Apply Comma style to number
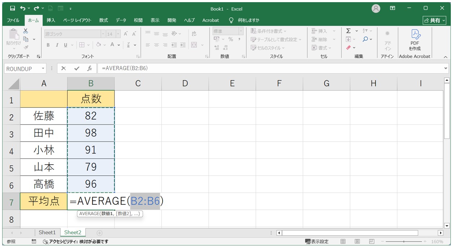This screenshot has height=248, width=453. coord(239,39)
